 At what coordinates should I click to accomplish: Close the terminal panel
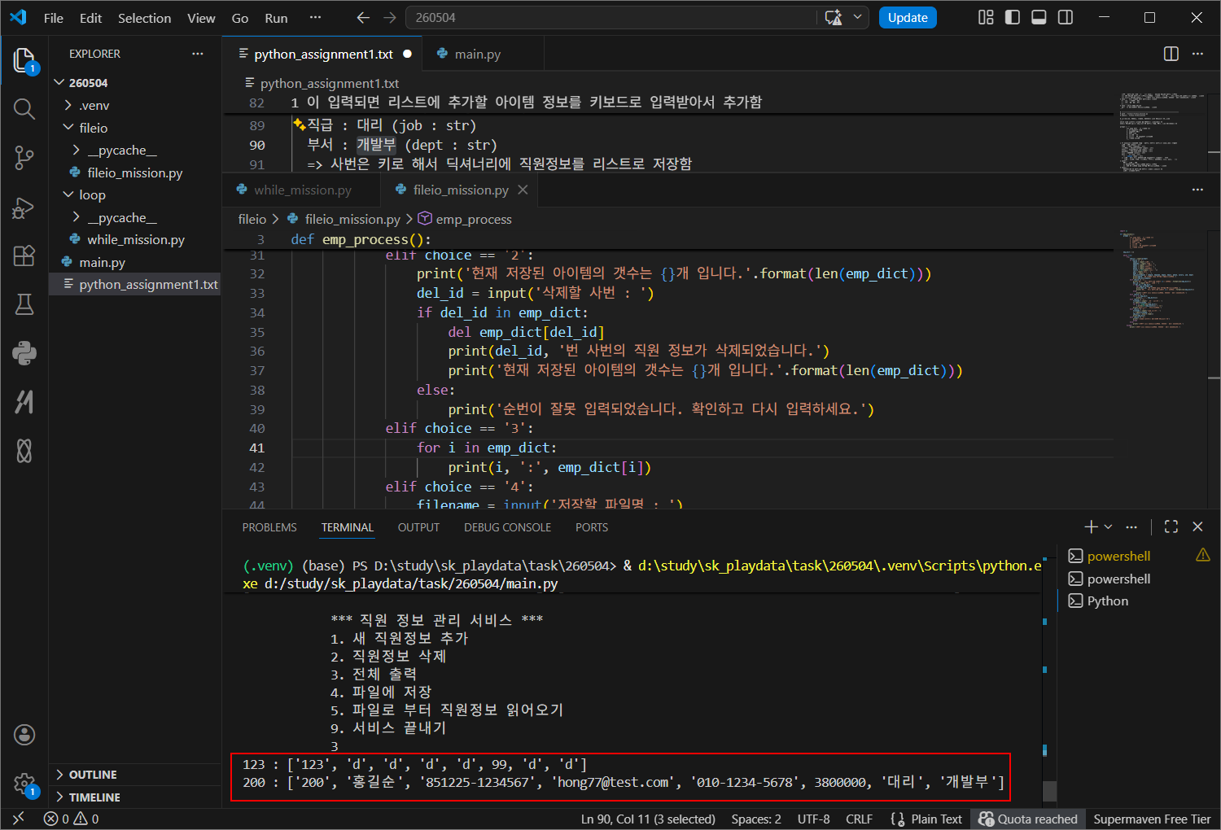1197,527
